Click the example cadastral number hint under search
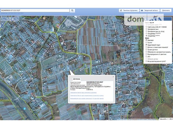This screenshot has height=128, width=173. point(12,13)
